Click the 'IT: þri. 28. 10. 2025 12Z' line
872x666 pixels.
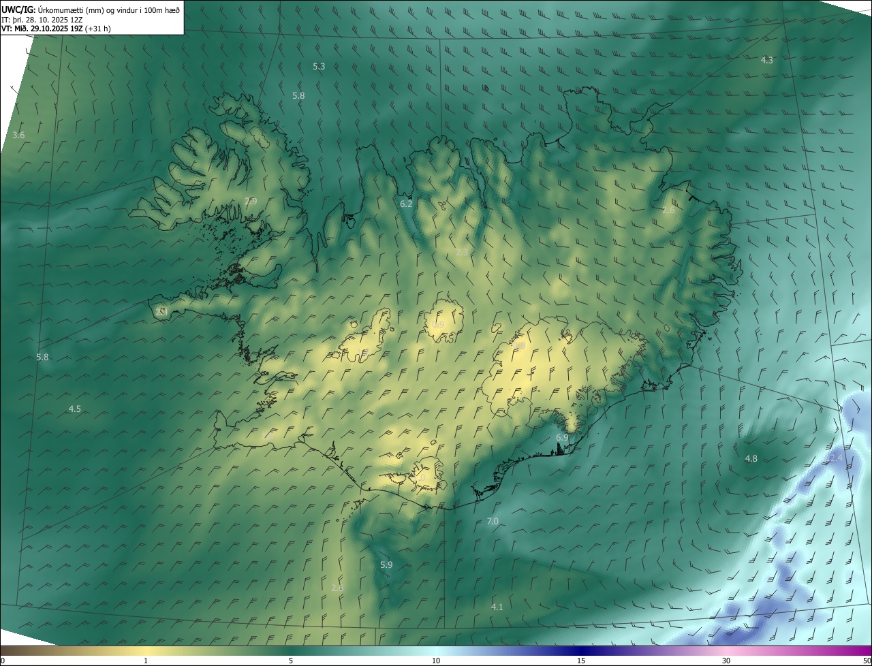41,20
